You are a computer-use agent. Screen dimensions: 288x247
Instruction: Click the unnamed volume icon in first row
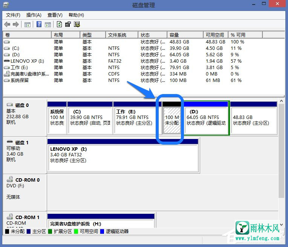[7, 42]
